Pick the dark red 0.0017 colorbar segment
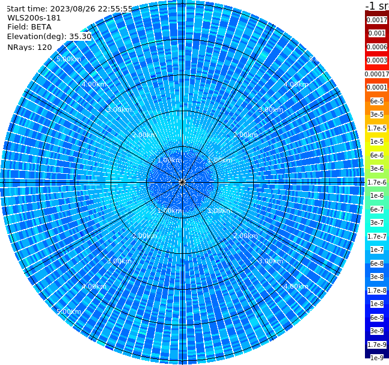Image resolution: width=389 pixels, height=365 pixels. [x=377, y=20]
